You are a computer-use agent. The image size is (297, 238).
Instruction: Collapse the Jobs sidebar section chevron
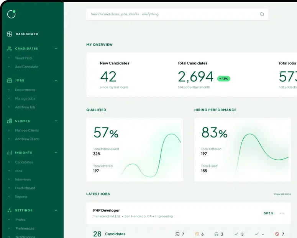coord(56,81)
